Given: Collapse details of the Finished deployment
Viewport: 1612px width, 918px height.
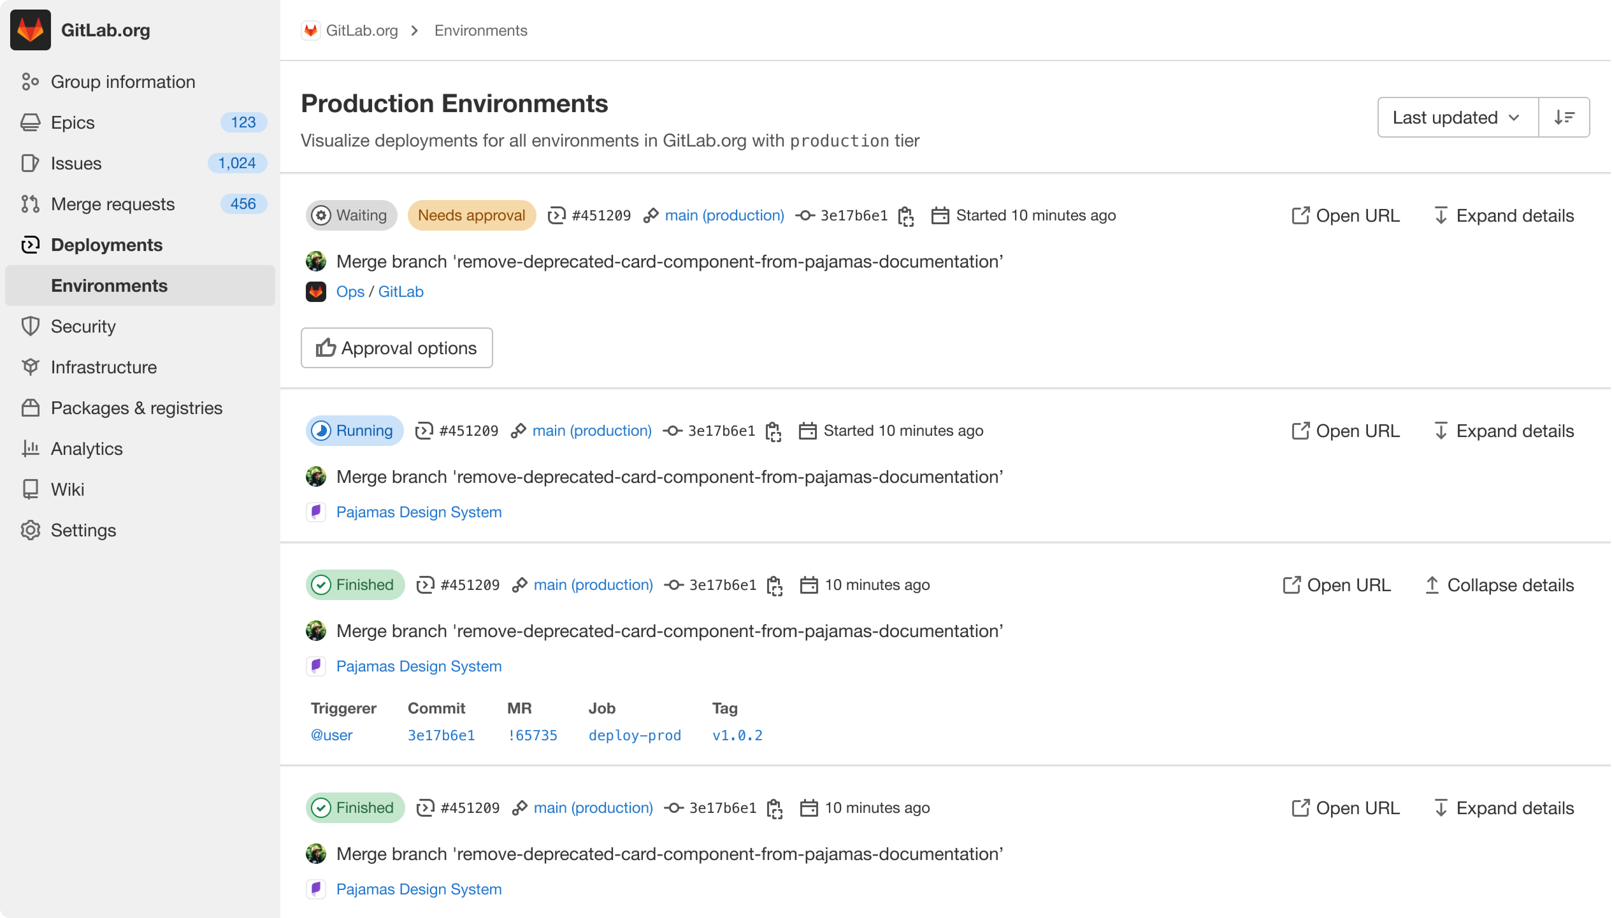Looking at the screenshot, I should tap(1497, 585).
